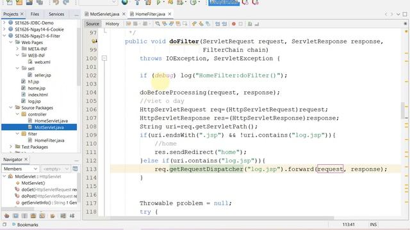Switch to the History view tab
Screen dimensions: 410x230
[112, 24]
